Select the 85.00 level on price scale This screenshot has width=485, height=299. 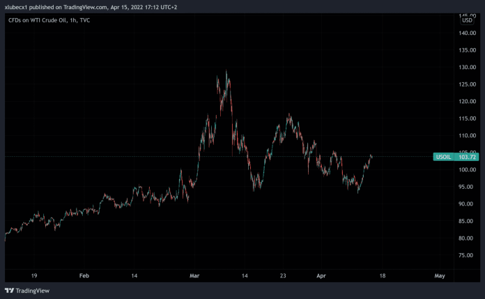(467, 221)
